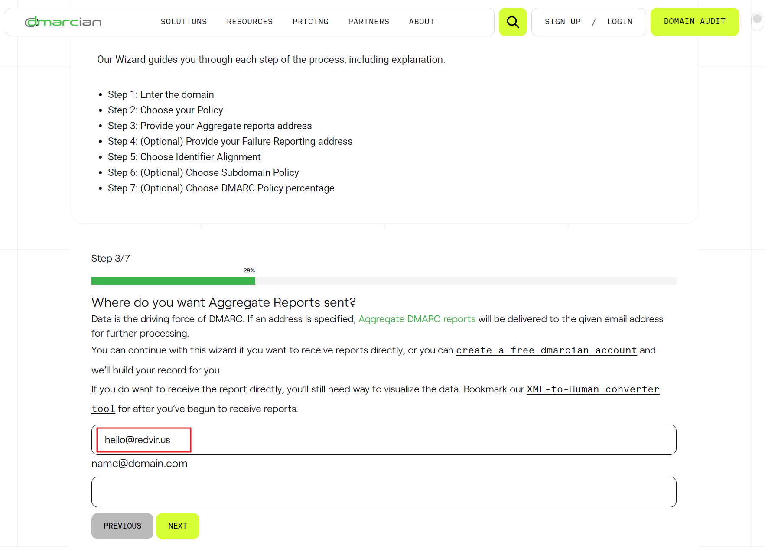The height and width of the screenshot is (548, 765).
Task: Click the green filled part of progress bar
Action: pyautogui.click(x=173, y=281)
